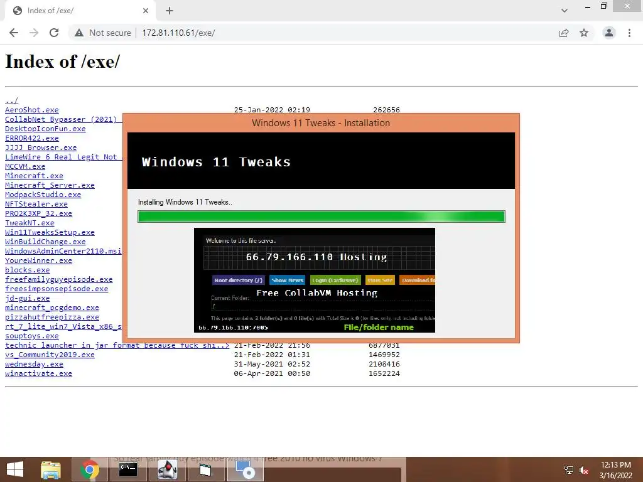Download Win11TweaksSetup.exe
The width and height of the screenshot is (643, 482).
[50, 232]
